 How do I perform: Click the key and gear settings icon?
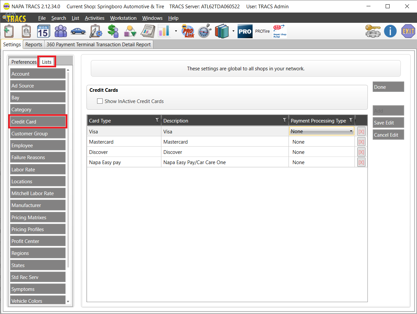coord(373,31)
